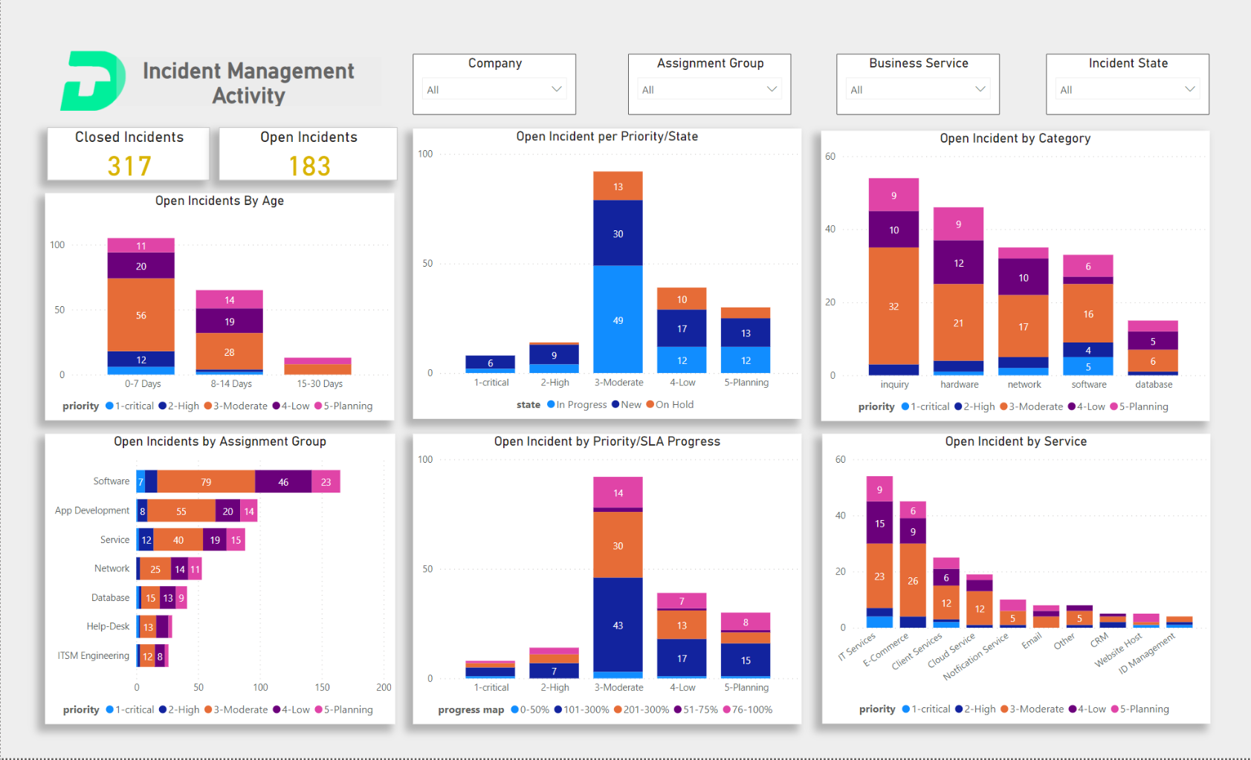Image resolution: width=1251 pixels, height=760 pixels.
Task: Expand the Assignment Group dropdown
Action: (x=710, y=89)
